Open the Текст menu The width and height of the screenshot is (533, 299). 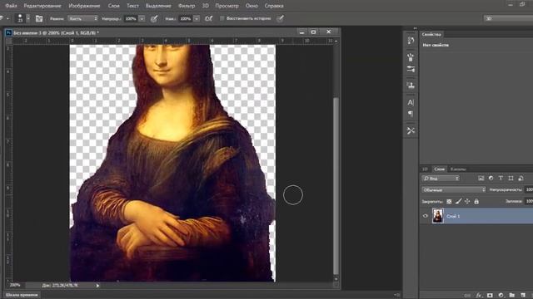pos(132,6)
